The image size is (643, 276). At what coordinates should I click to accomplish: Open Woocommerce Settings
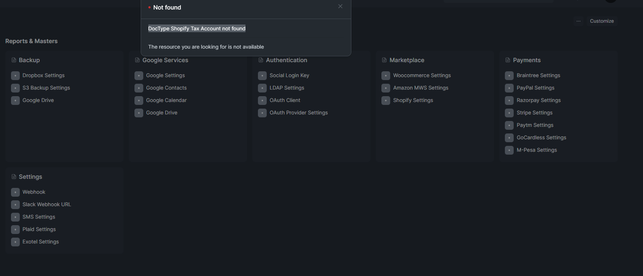point(422,75)
